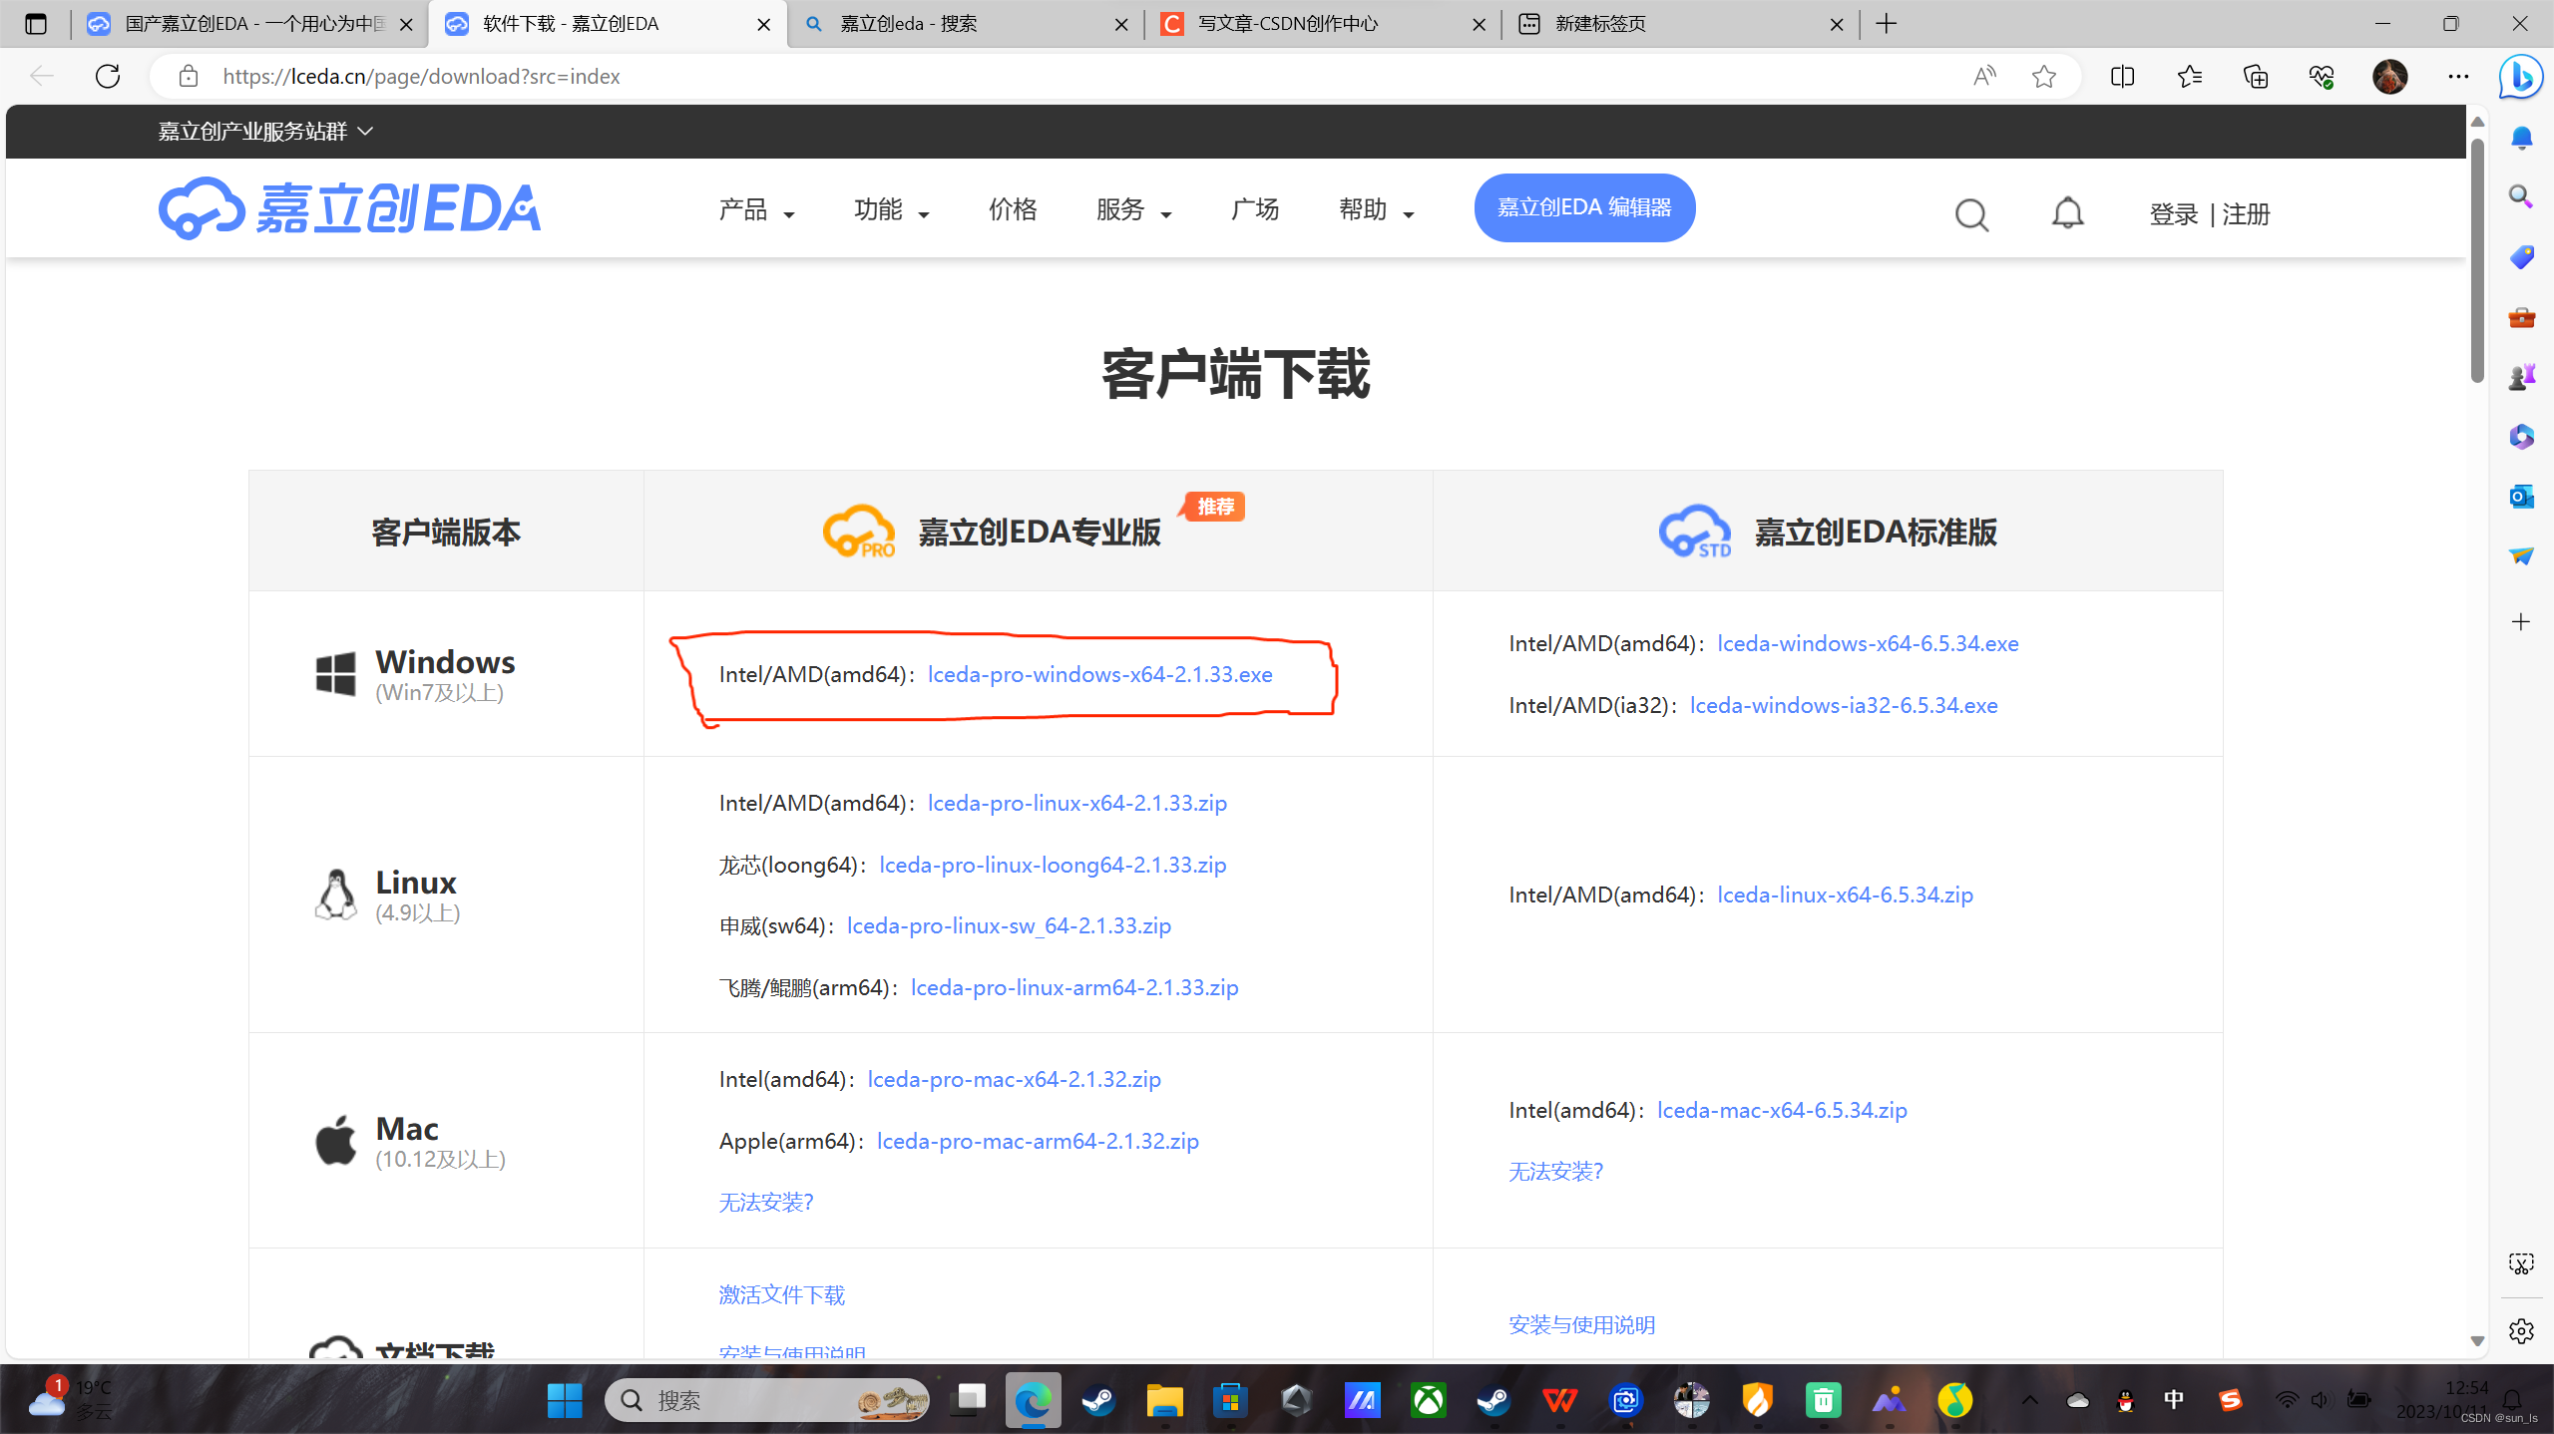The image size is (2554, 1434).
Task: Open Steam from the Windows taskbar
Action: click(x=1098, y=1400)
